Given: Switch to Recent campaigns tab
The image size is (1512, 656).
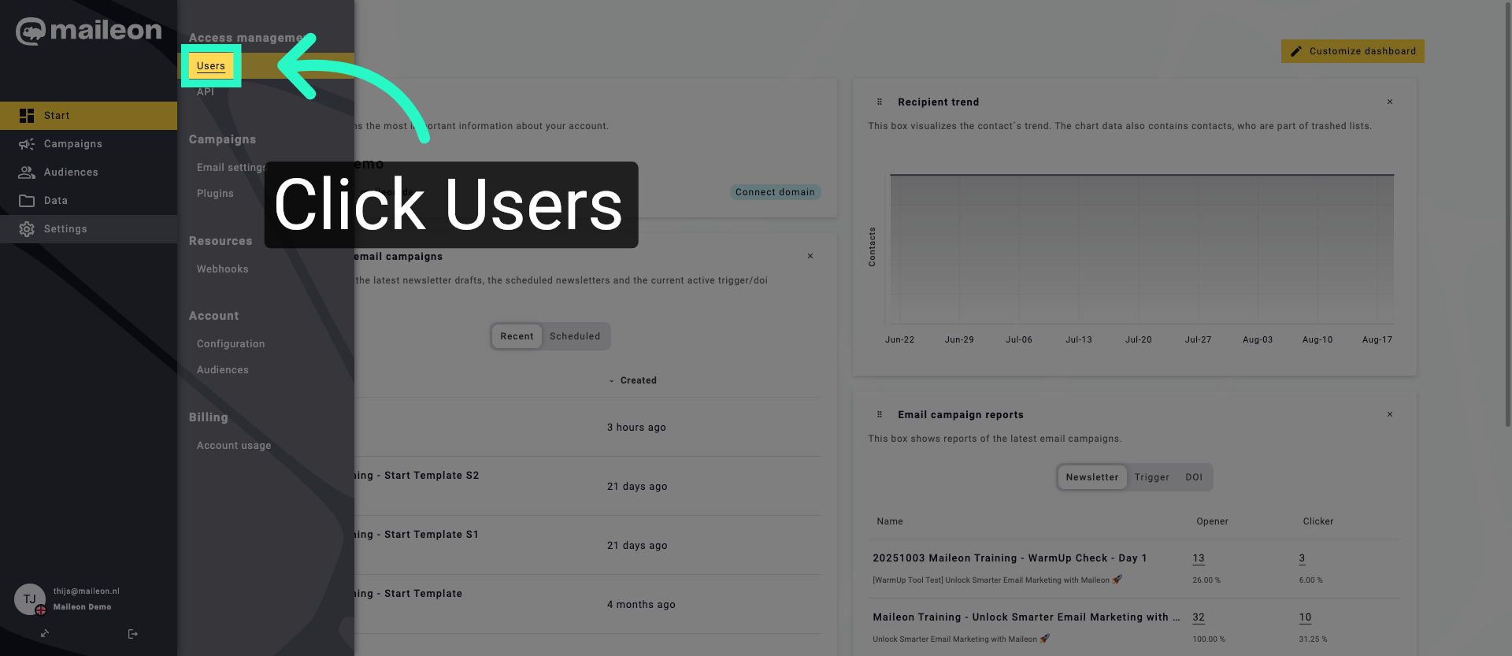Looking at the screenshot, I should pyautogui.click(x=517, y=336).
